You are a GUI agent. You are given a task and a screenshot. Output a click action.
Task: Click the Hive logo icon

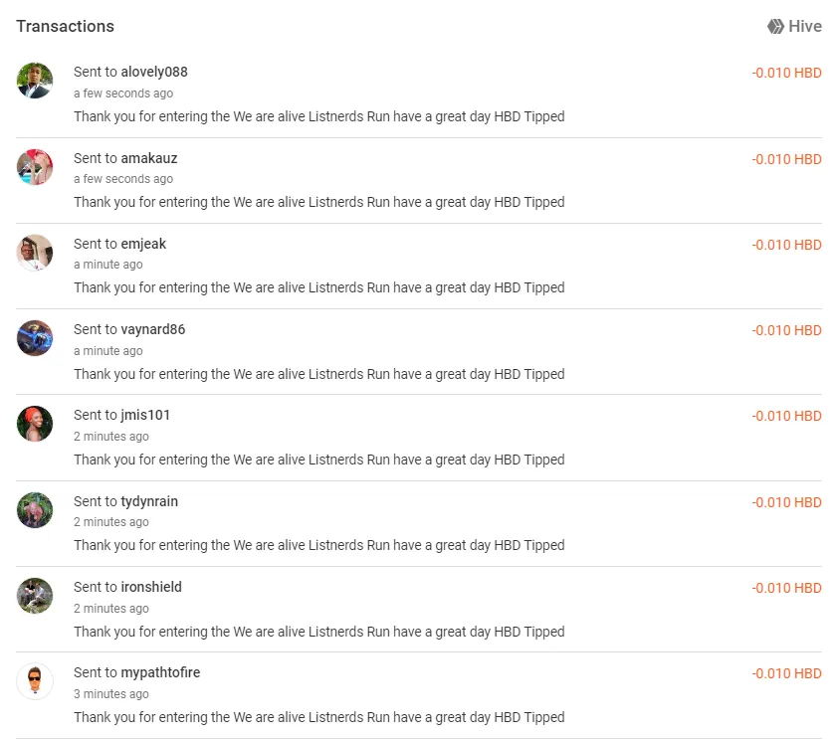775,27
